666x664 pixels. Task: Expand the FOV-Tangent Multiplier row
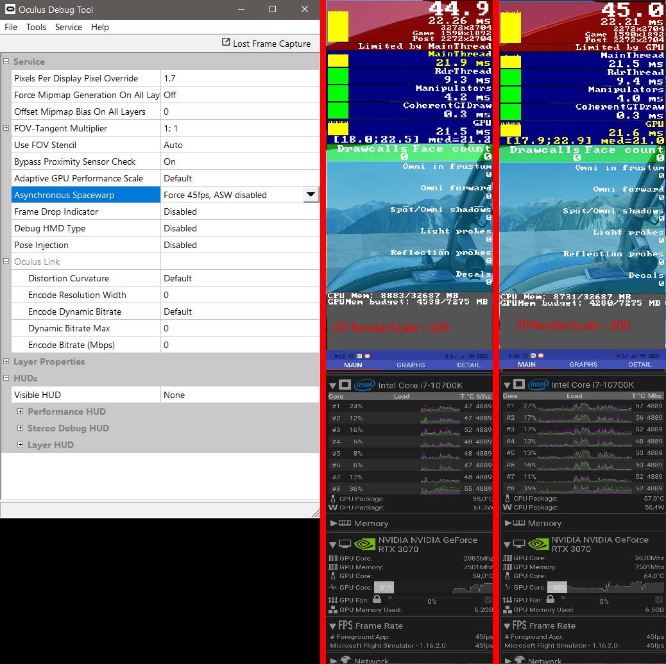pos(6,128)
